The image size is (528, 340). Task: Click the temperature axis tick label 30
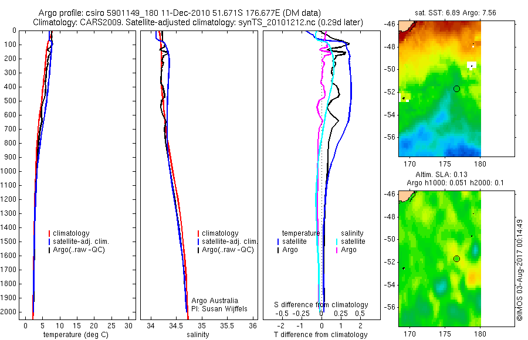pos(128,326)
